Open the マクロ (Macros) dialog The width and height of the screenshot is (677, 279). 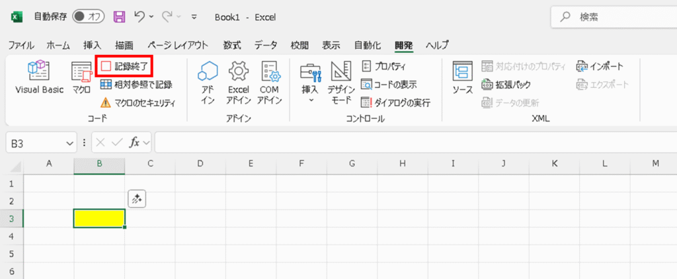[x=81, y=77]
